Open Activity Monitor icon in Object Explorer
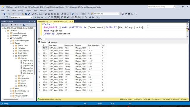The image size is (190, 107). coord(27,25)
